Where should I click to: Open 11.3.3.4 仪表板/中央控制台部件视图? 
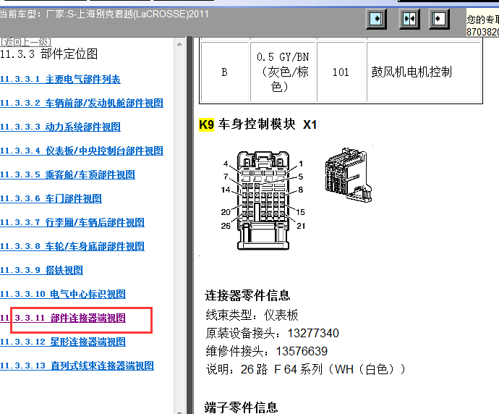pyautogui.click(x=82, y=151)
